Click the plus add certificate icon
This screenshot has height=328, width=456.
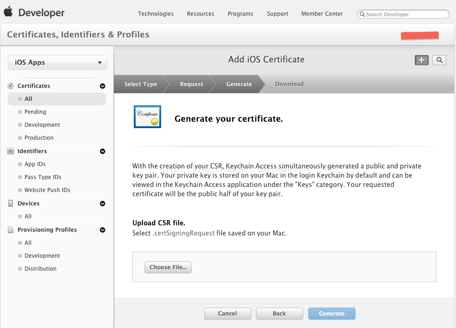coord(421,60)
